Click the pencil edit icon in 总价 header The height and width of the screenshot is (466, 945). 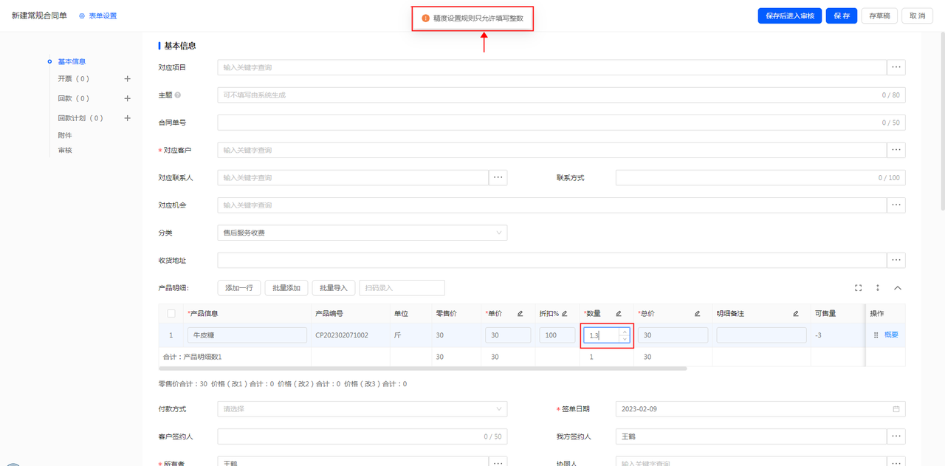[697, 314]
